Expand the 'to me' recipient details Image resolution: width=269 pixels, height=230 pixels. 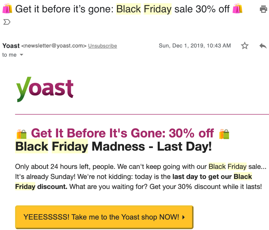tap(22, 55)
